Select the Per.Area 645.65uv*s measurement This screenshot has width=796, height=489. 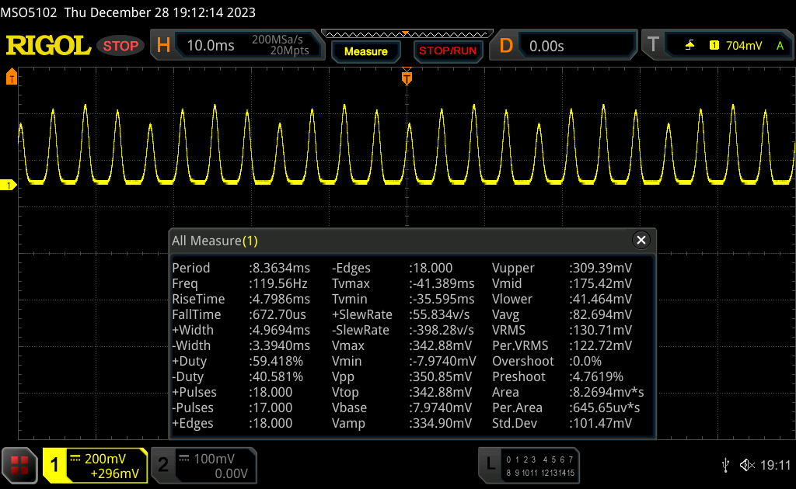[x=566, y=407]
